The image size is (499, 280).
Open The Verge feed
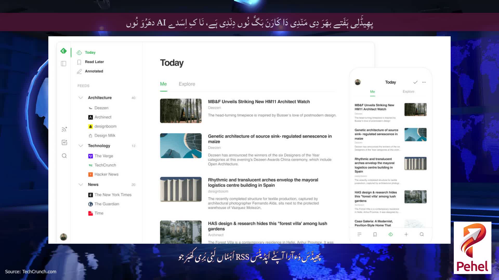[104, 156]
